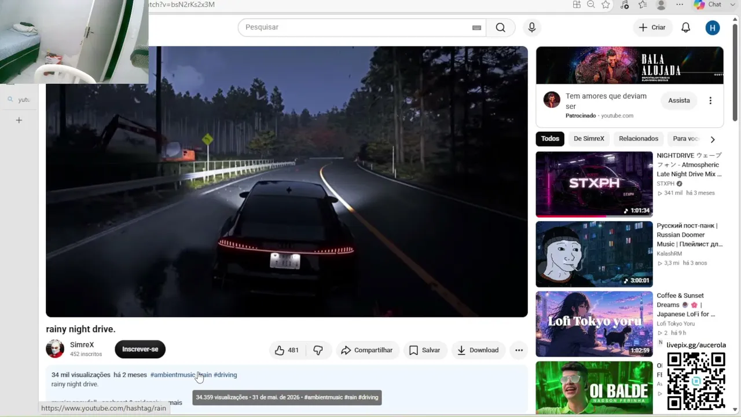Like the video with 481 likes

click(287, 350)
